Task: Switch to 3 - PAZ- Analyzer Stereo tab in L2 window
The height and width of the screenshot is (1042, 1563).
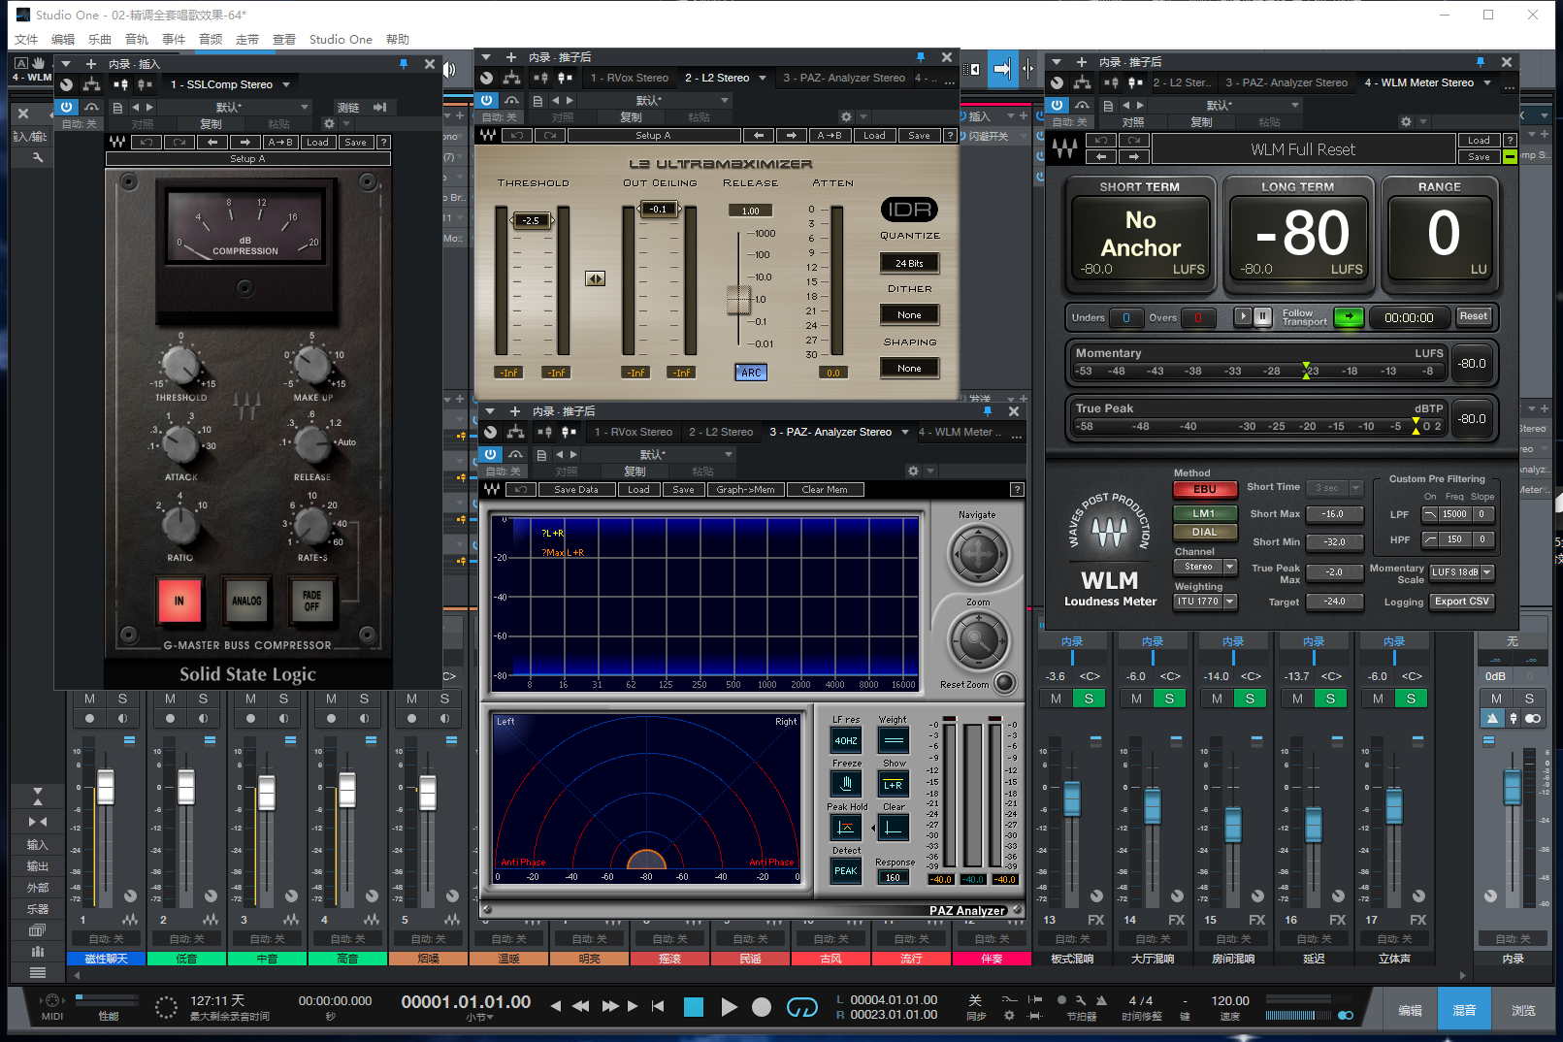Action: pos(842,78)
